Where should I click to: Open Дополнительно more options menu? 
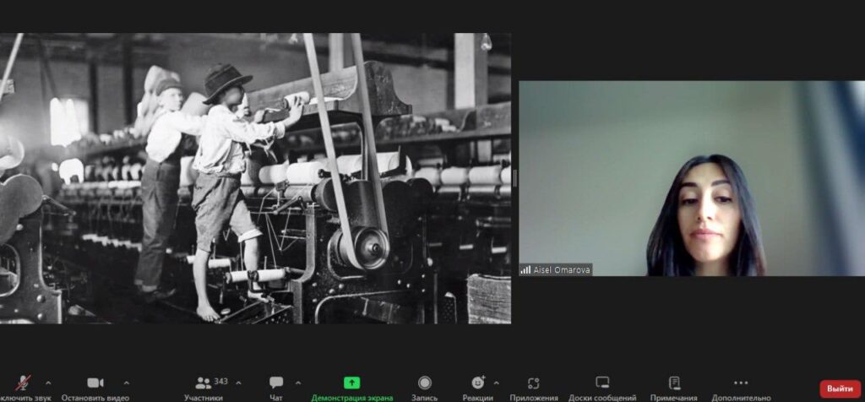tap(741, 384)
